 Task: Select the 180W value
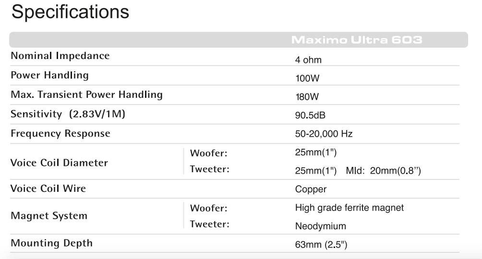click(307, 97)
